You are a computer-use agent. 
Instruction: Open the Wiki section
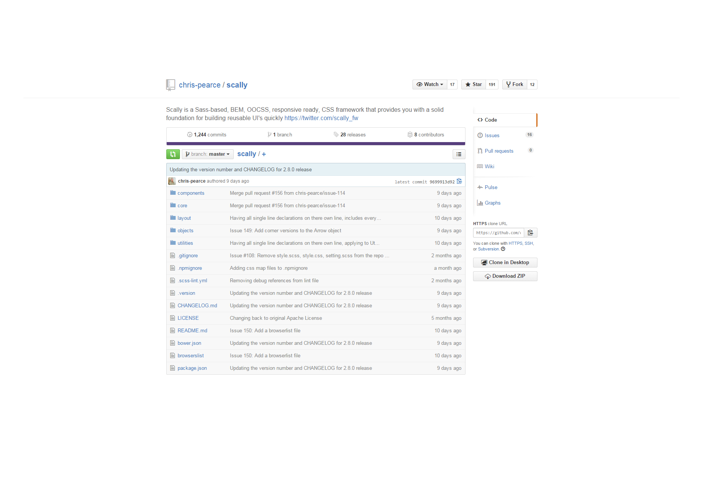[489, 167]
